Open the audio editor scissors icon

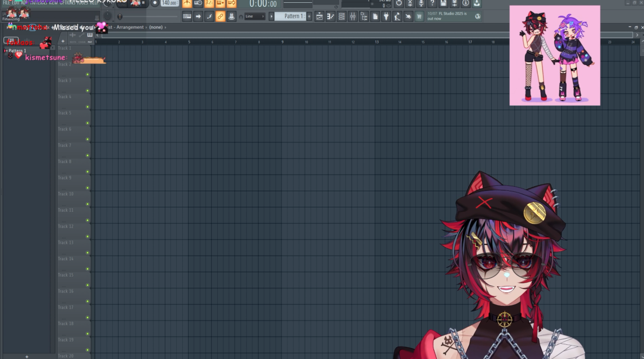tap(410, 3)
